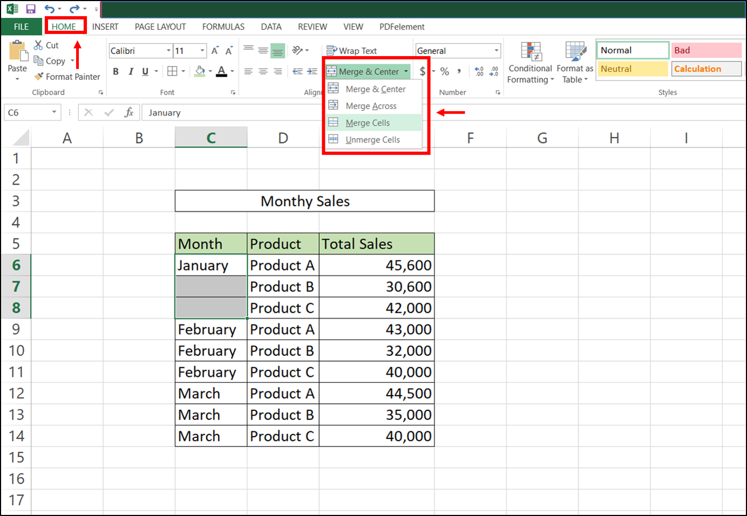Screen dimensions: 747x516
Task: Open the FILE tab
Action: [x=22, y=26]
